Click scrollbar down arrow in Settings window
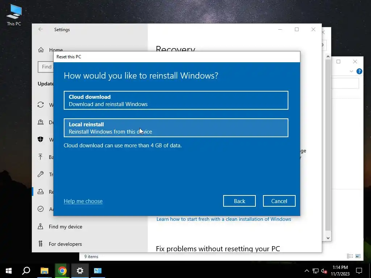This screenshot has width=371, height=278. [328, 238]
